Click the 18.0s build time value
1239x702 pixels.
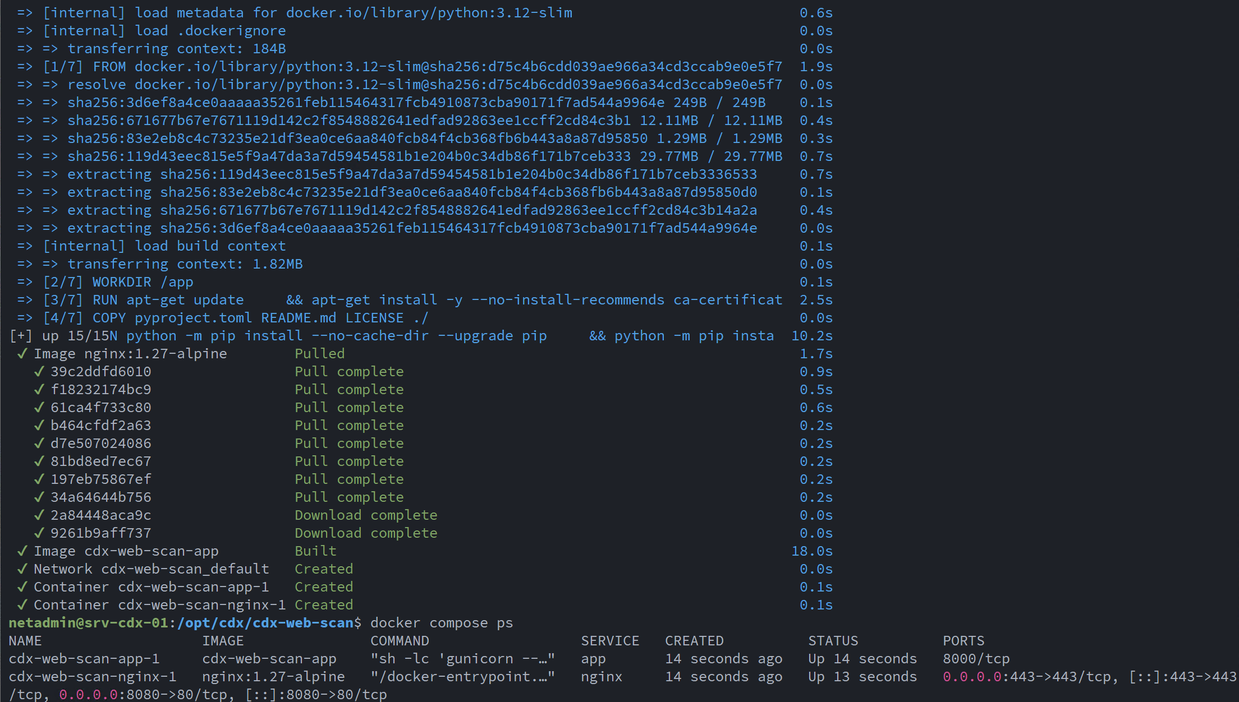coord(811,551)
